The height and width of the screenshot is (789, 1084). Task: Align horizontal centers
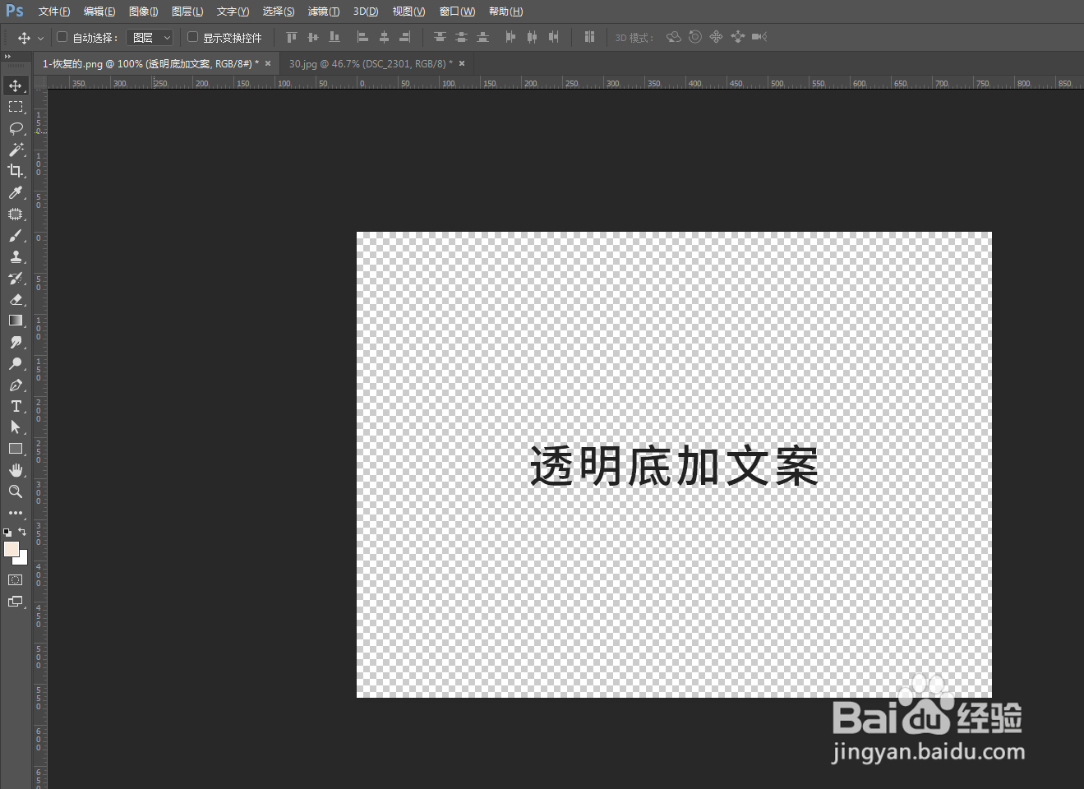pyautogui.click(x=384, y=37)
